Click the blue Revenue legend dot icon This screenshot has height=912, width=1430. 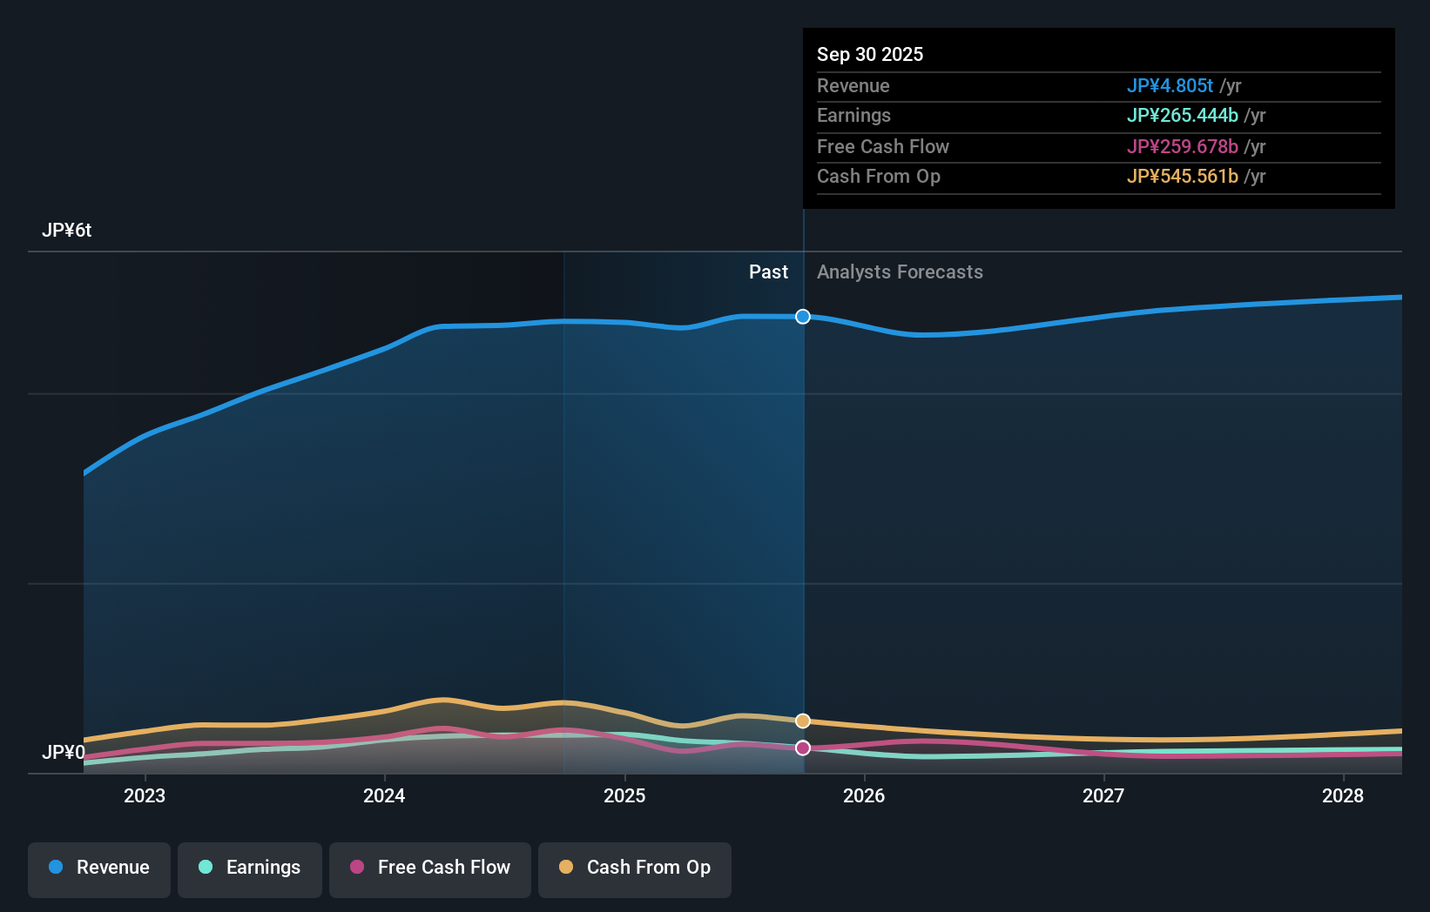[x=57, y=867]
